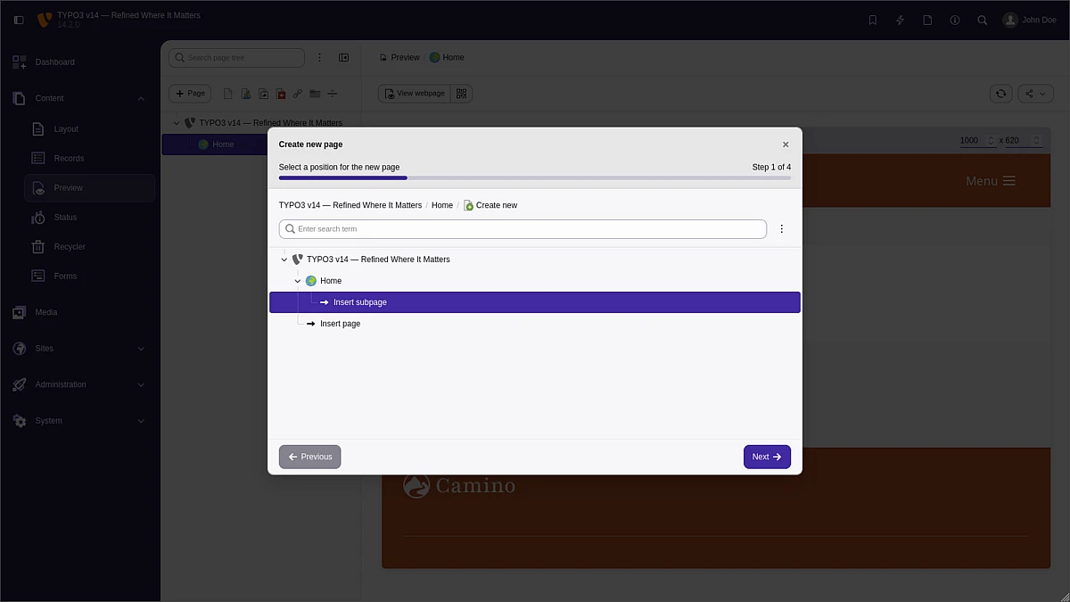Open the Recycler module in sidebar
Screen dimensions: 1070x602
coord(70,247)
